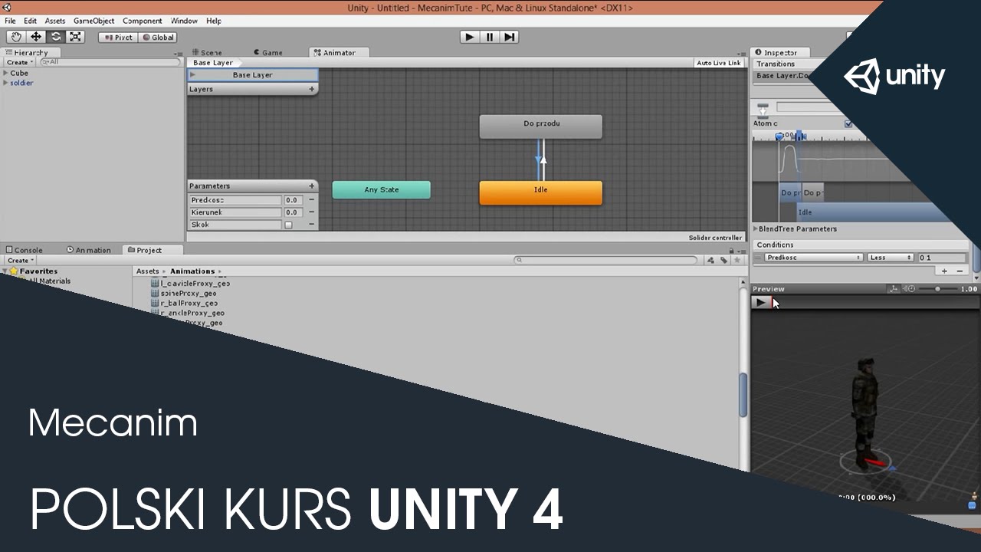Viewport: 981px width, 552px height.
Task: Click the Predkosc parameter name field
Action: point(235,200)
